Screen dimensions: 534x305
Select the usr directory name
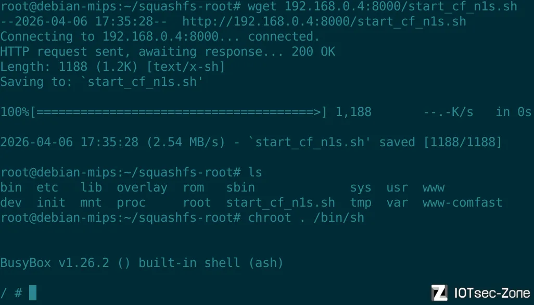[397, 187]
